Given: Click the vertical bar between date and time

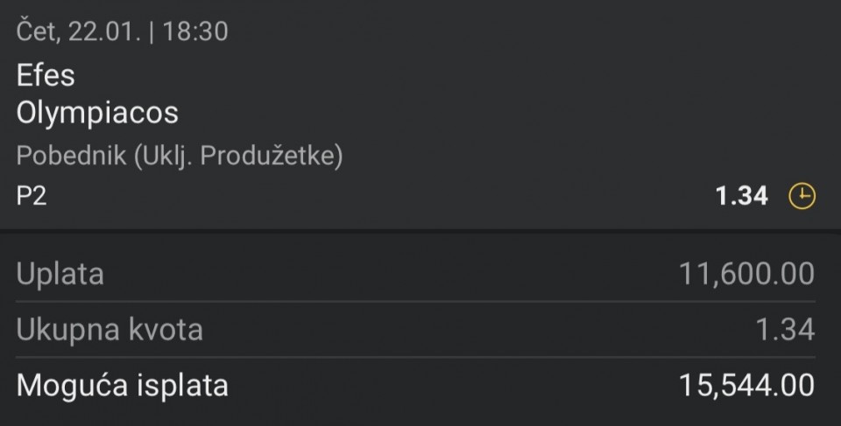Looking at the screenshot, I should pyautogui.click(x=150, y=32).
